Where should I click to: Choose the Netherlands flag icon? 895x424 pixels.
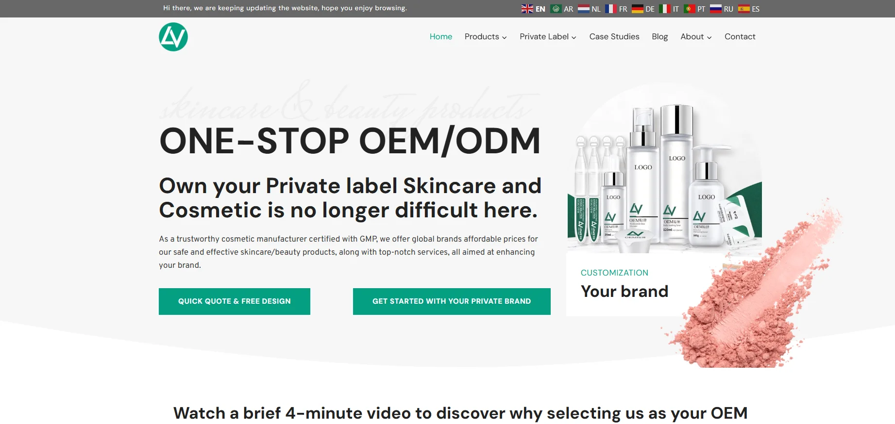click(584, 9)
